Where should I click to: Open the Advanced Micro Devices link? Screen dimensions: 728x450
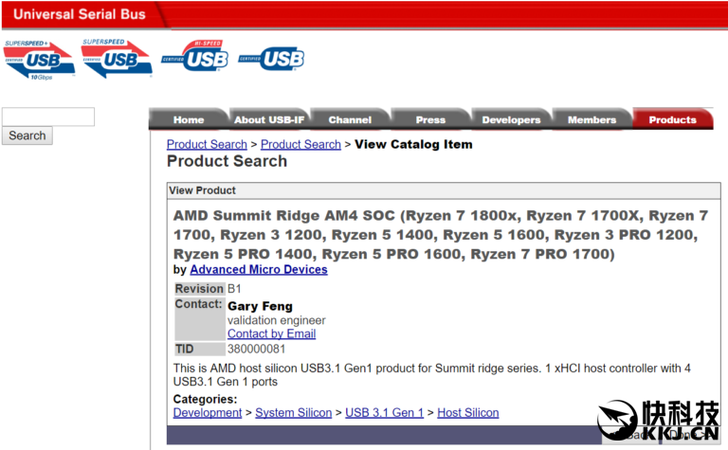[x=259, y=270]
